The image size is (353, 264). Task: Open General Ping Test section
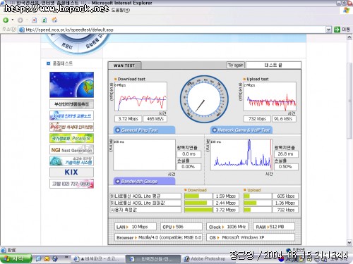point(144,130)
